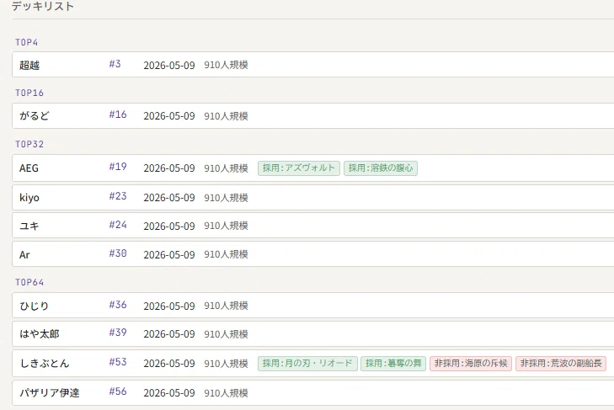Viewport: 614px width, 410px height.
Task: Click rank #56 in パザリア伊達 row
Action: 118,391
